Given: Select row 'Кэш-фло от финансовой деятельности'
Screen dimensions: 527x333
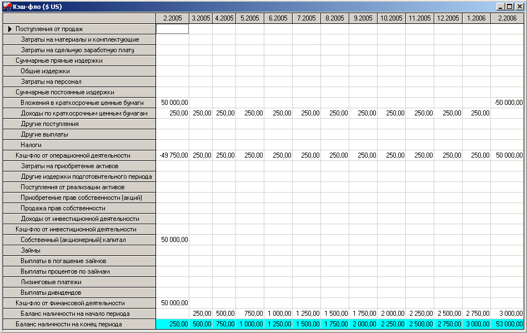Looking at the screenshot, I should coord(79,303).
